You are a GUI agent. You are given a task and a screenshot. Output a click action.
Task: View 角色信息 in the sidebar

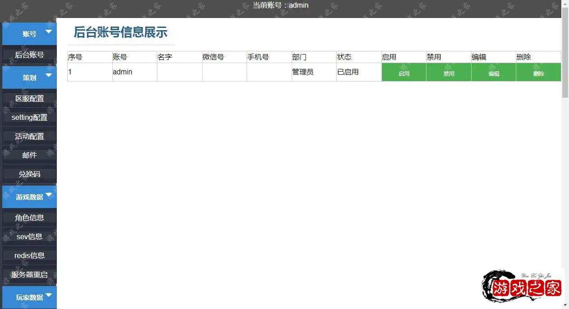[x=29, y=218]
